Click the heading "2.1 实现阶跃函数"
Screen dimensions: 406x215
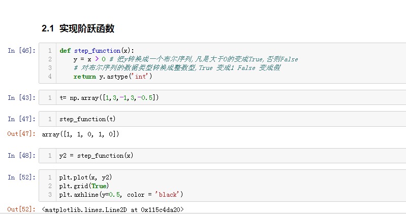78,29
